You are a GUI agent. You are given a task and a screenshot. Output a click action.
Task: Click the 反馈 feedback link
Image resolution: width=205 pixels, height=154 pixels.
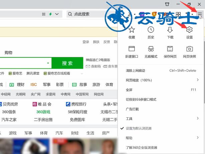[x=107, y=42]
